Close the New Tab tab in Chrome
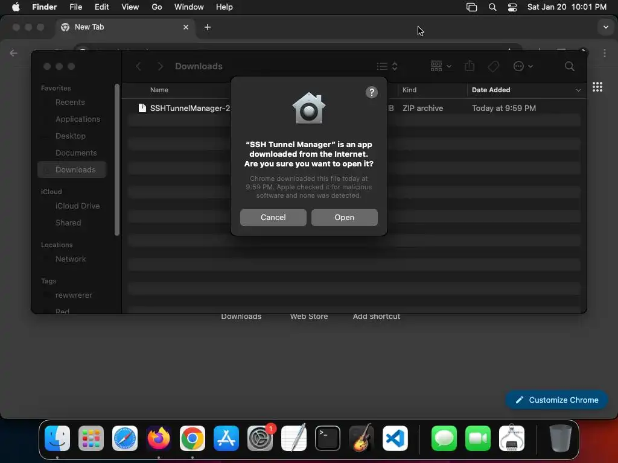618x463 pixels. click(x=186, y=27)
